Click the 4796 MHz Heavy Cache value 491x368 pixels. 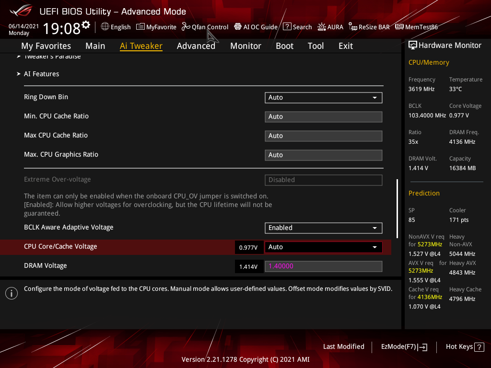point(462,299)
